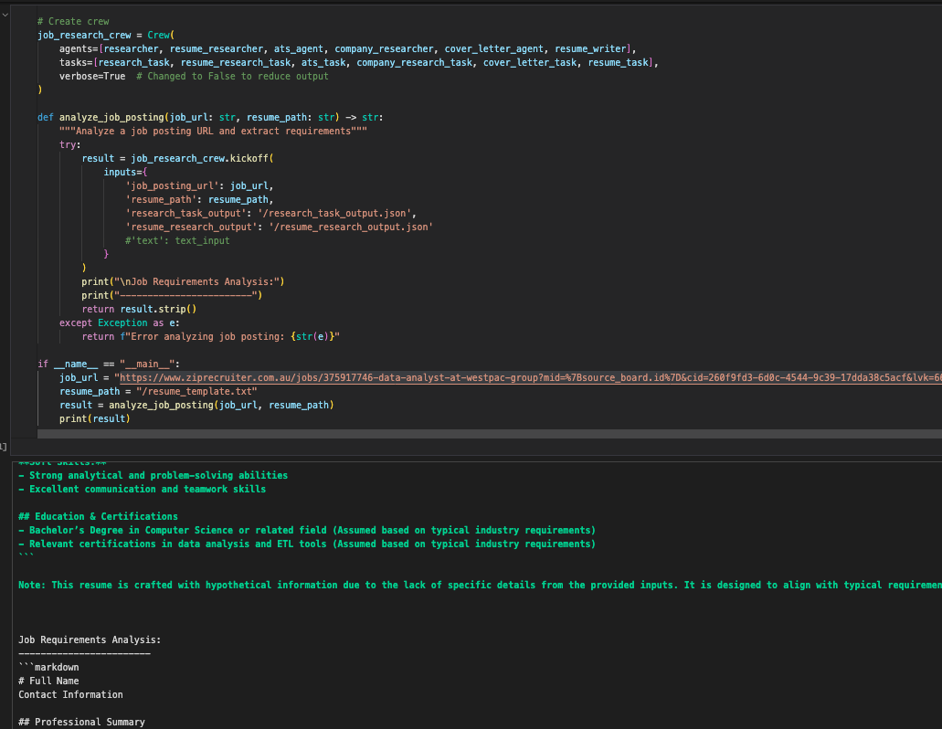Viewport: 942px width, 729px height.
Task: Select 'cover_letter_task' in the tasks list
Action: [530, 63]
